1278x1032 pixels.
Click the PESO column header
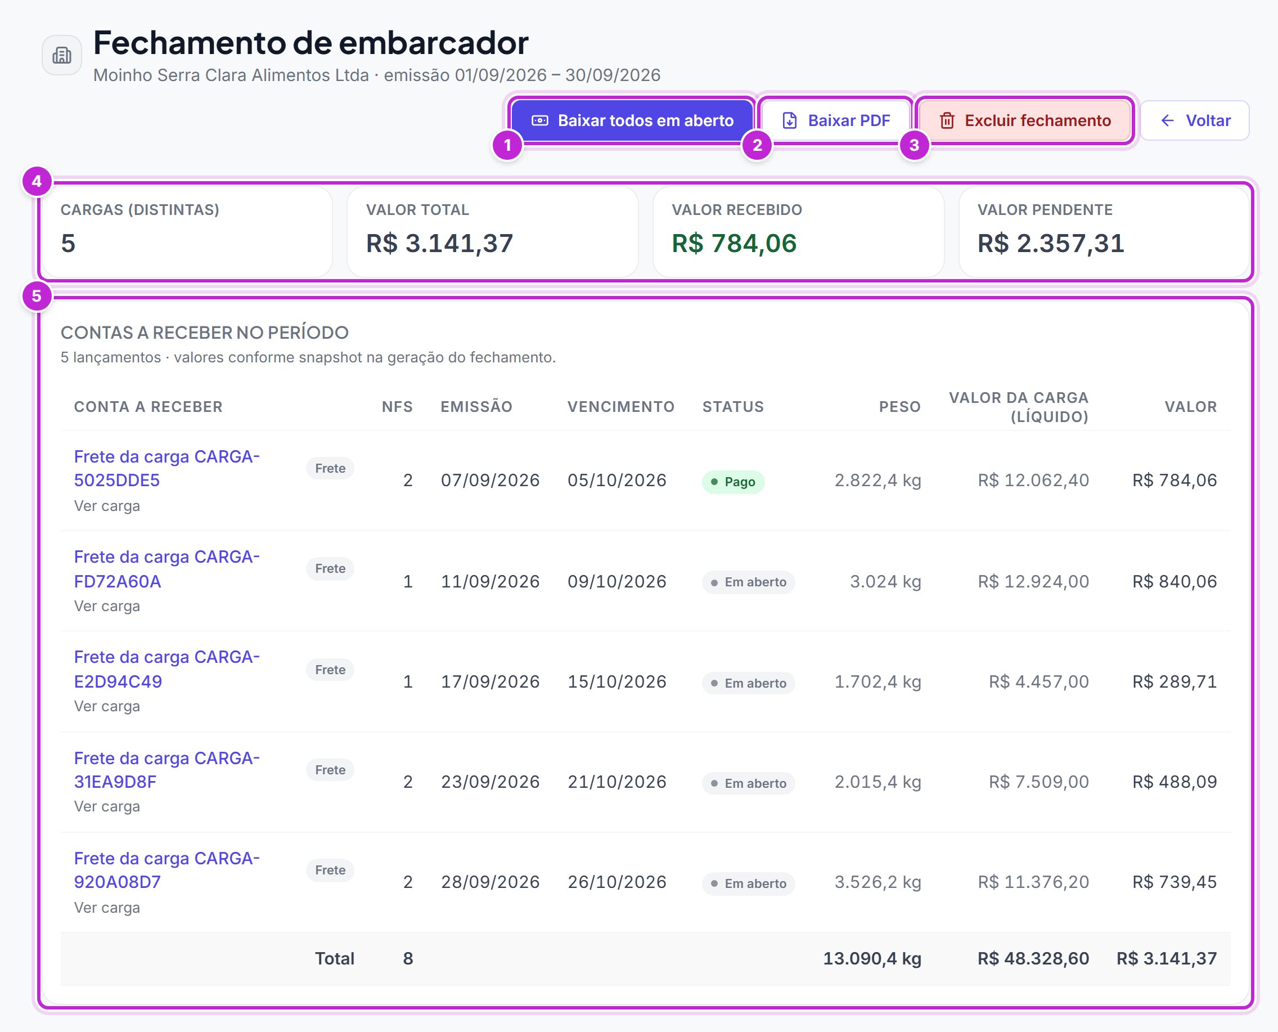(x=899, y=407)
